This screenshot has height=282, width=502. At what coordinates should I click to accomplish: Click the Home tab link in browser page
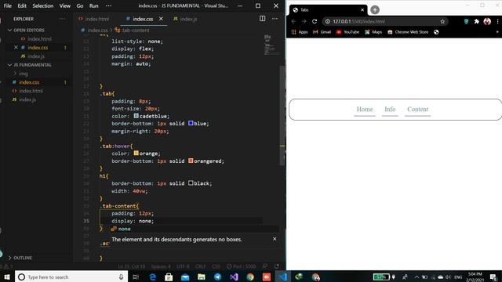coord(364,110)
